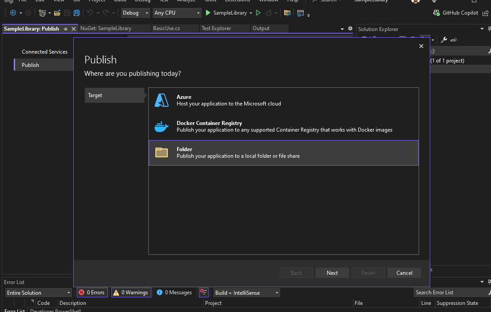Open the Debug configuration dropdown
Viewport: 491px width, 312px height.
pos(135,13)
